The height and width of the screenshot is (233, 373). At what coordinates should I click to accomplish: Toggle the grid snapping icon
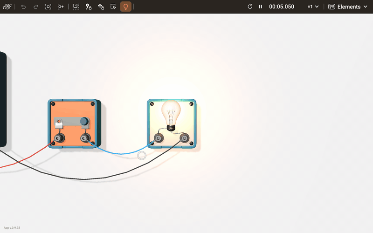(x=76, y=7)
